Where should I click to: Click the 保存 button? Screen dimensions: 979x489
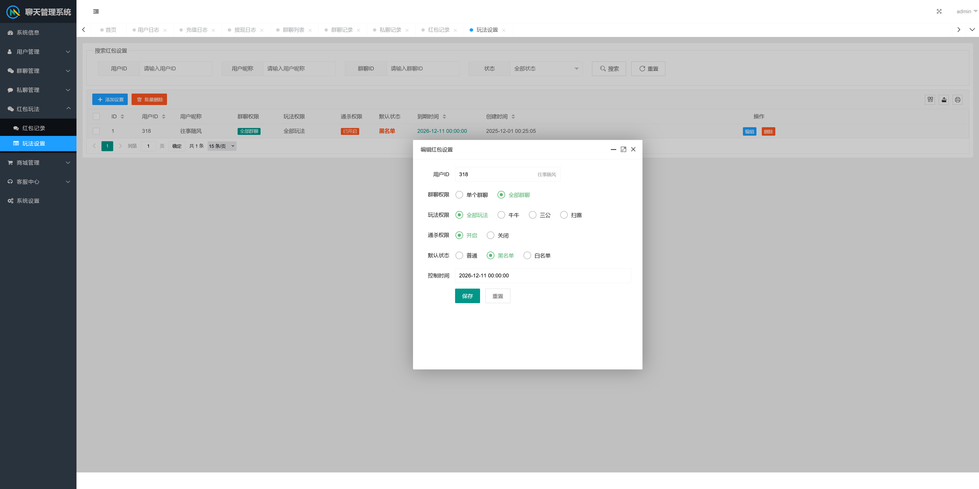click(x=467, y=296)
